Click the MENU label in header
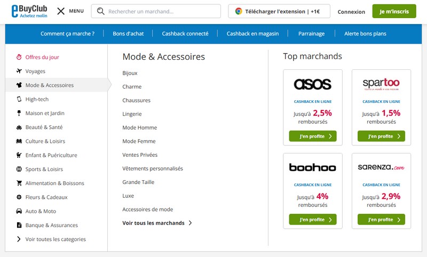The image size is (427, 257). (x=76, y=11)
